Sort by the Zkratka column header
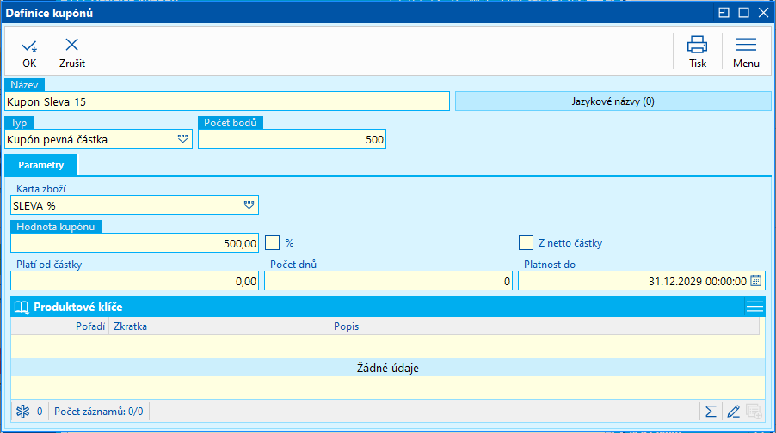The height and width of the screenshot is (433, 776). click(219, 326)
